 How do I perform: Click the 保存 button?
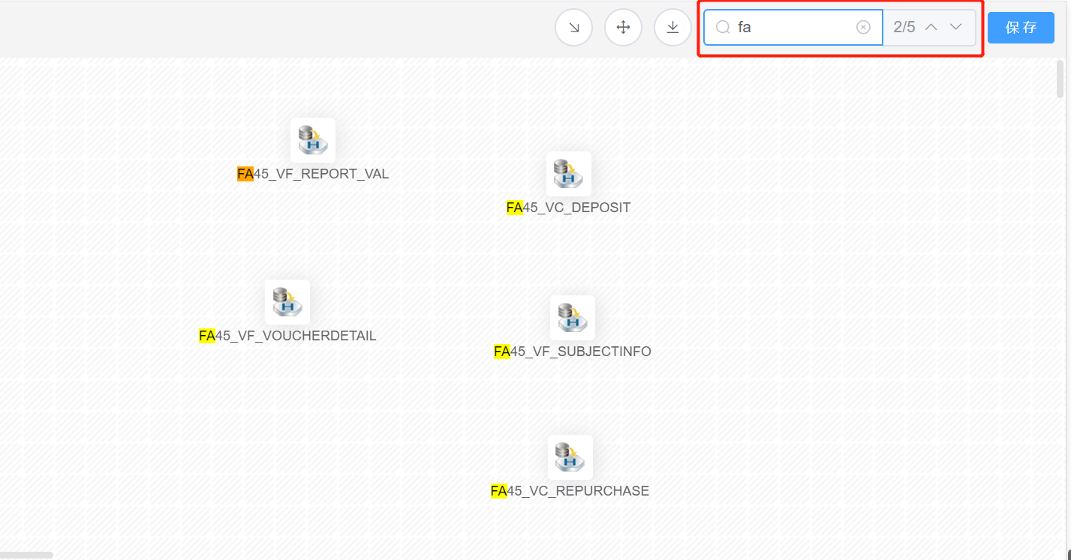[1021, 28]
